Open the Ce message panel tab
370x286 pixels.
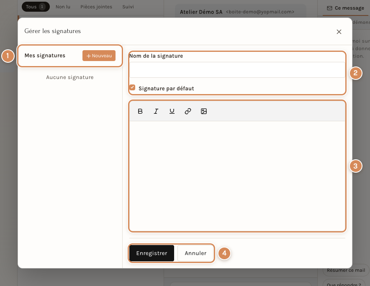click(345, 8)
